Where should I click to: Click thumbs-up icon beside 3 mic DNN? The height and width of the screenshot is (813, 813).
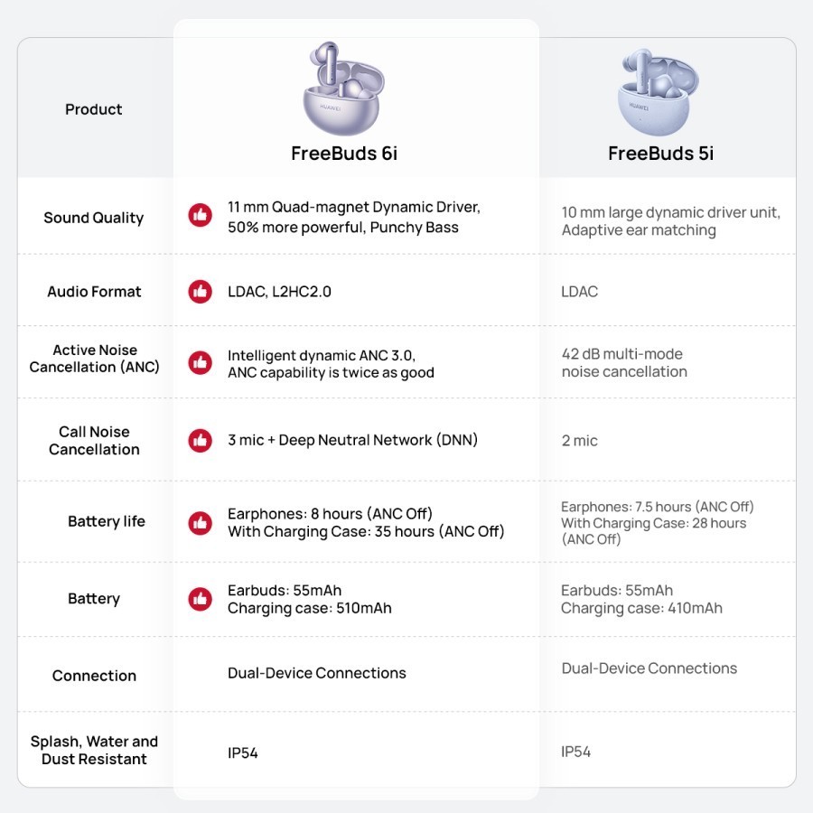click(200, 440)
